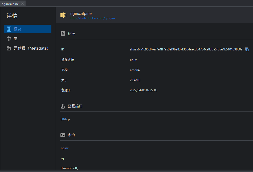Click the stacked layers icon
Screen dimensions: 253x172
click(x=9, y=38)
